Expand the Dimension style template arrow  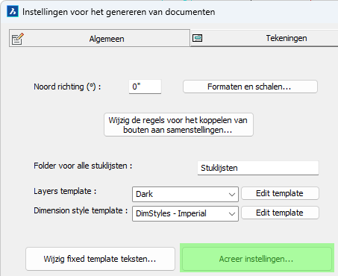point(232,214)
